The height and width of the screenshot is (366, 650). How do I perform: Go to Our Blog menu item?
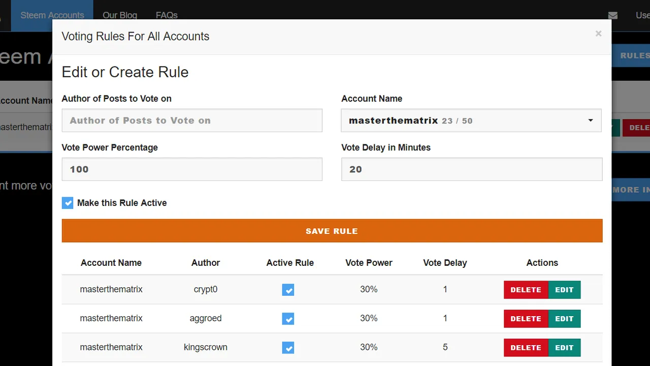pyautogui.click(x=120, y=15)
